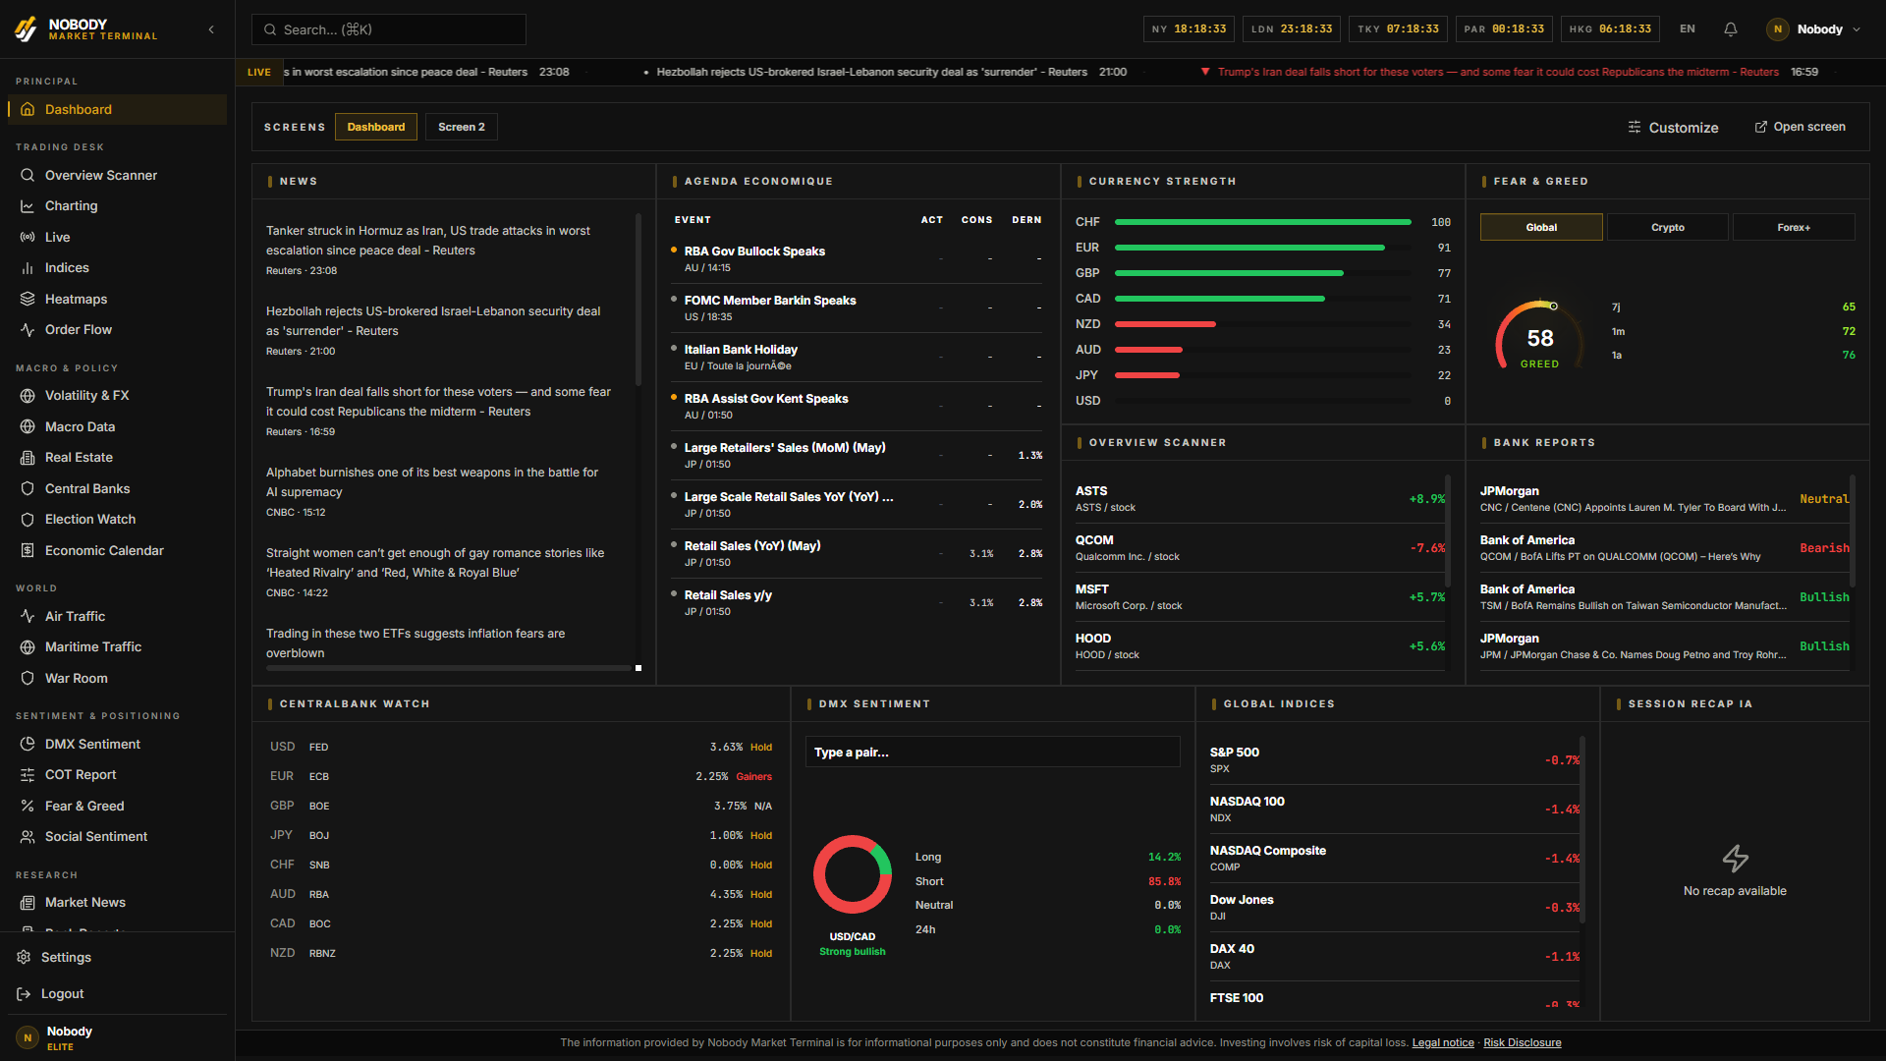Expand the Nobody user menu dropdown
Viewport: 1886px width, 1061px height.
point(1813,29)
